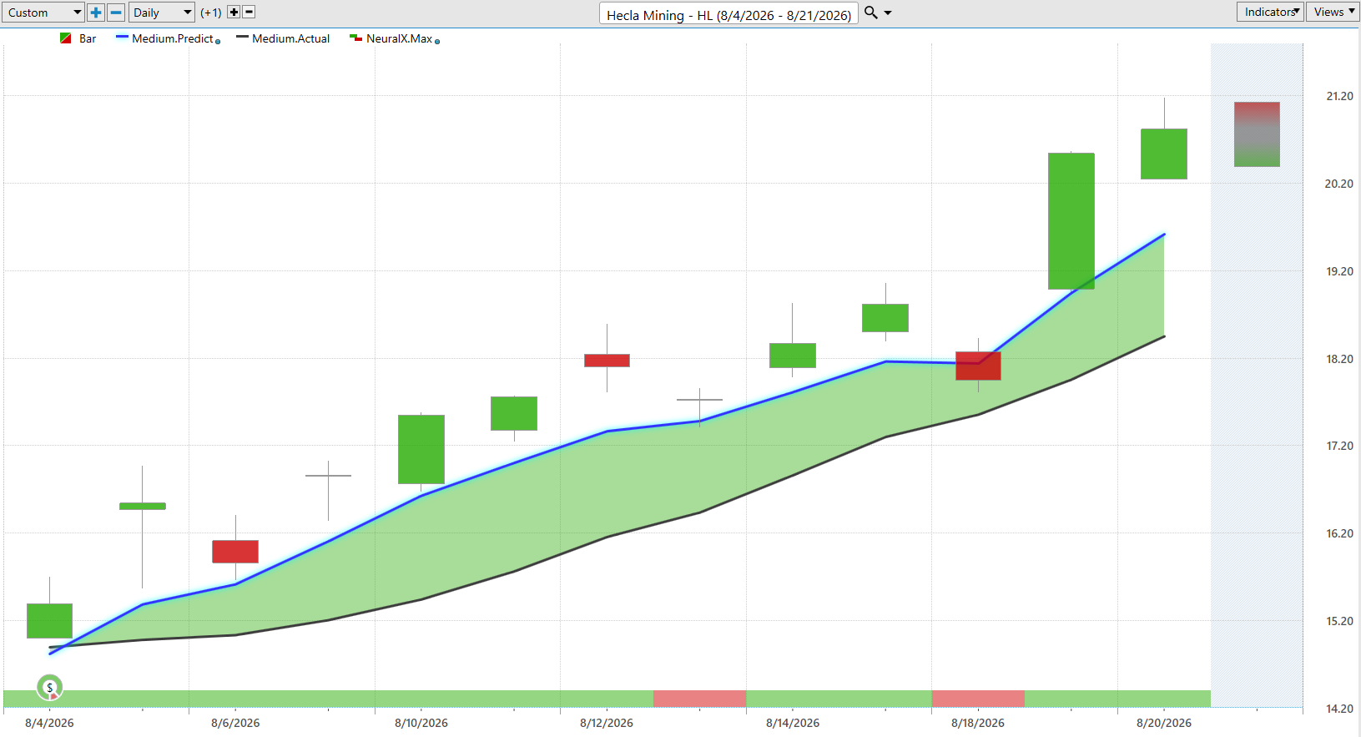Click the Bar legend label
The width and height of the screenshot is (1361, 737).
[88, 38]
